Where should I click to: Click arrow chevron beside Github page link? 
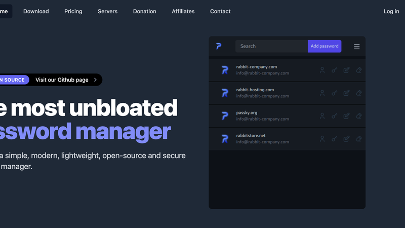[x=95, y=80]
